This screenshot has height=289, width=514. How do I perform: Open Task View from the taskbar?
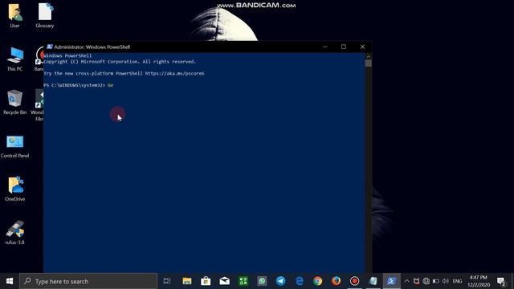167,281
